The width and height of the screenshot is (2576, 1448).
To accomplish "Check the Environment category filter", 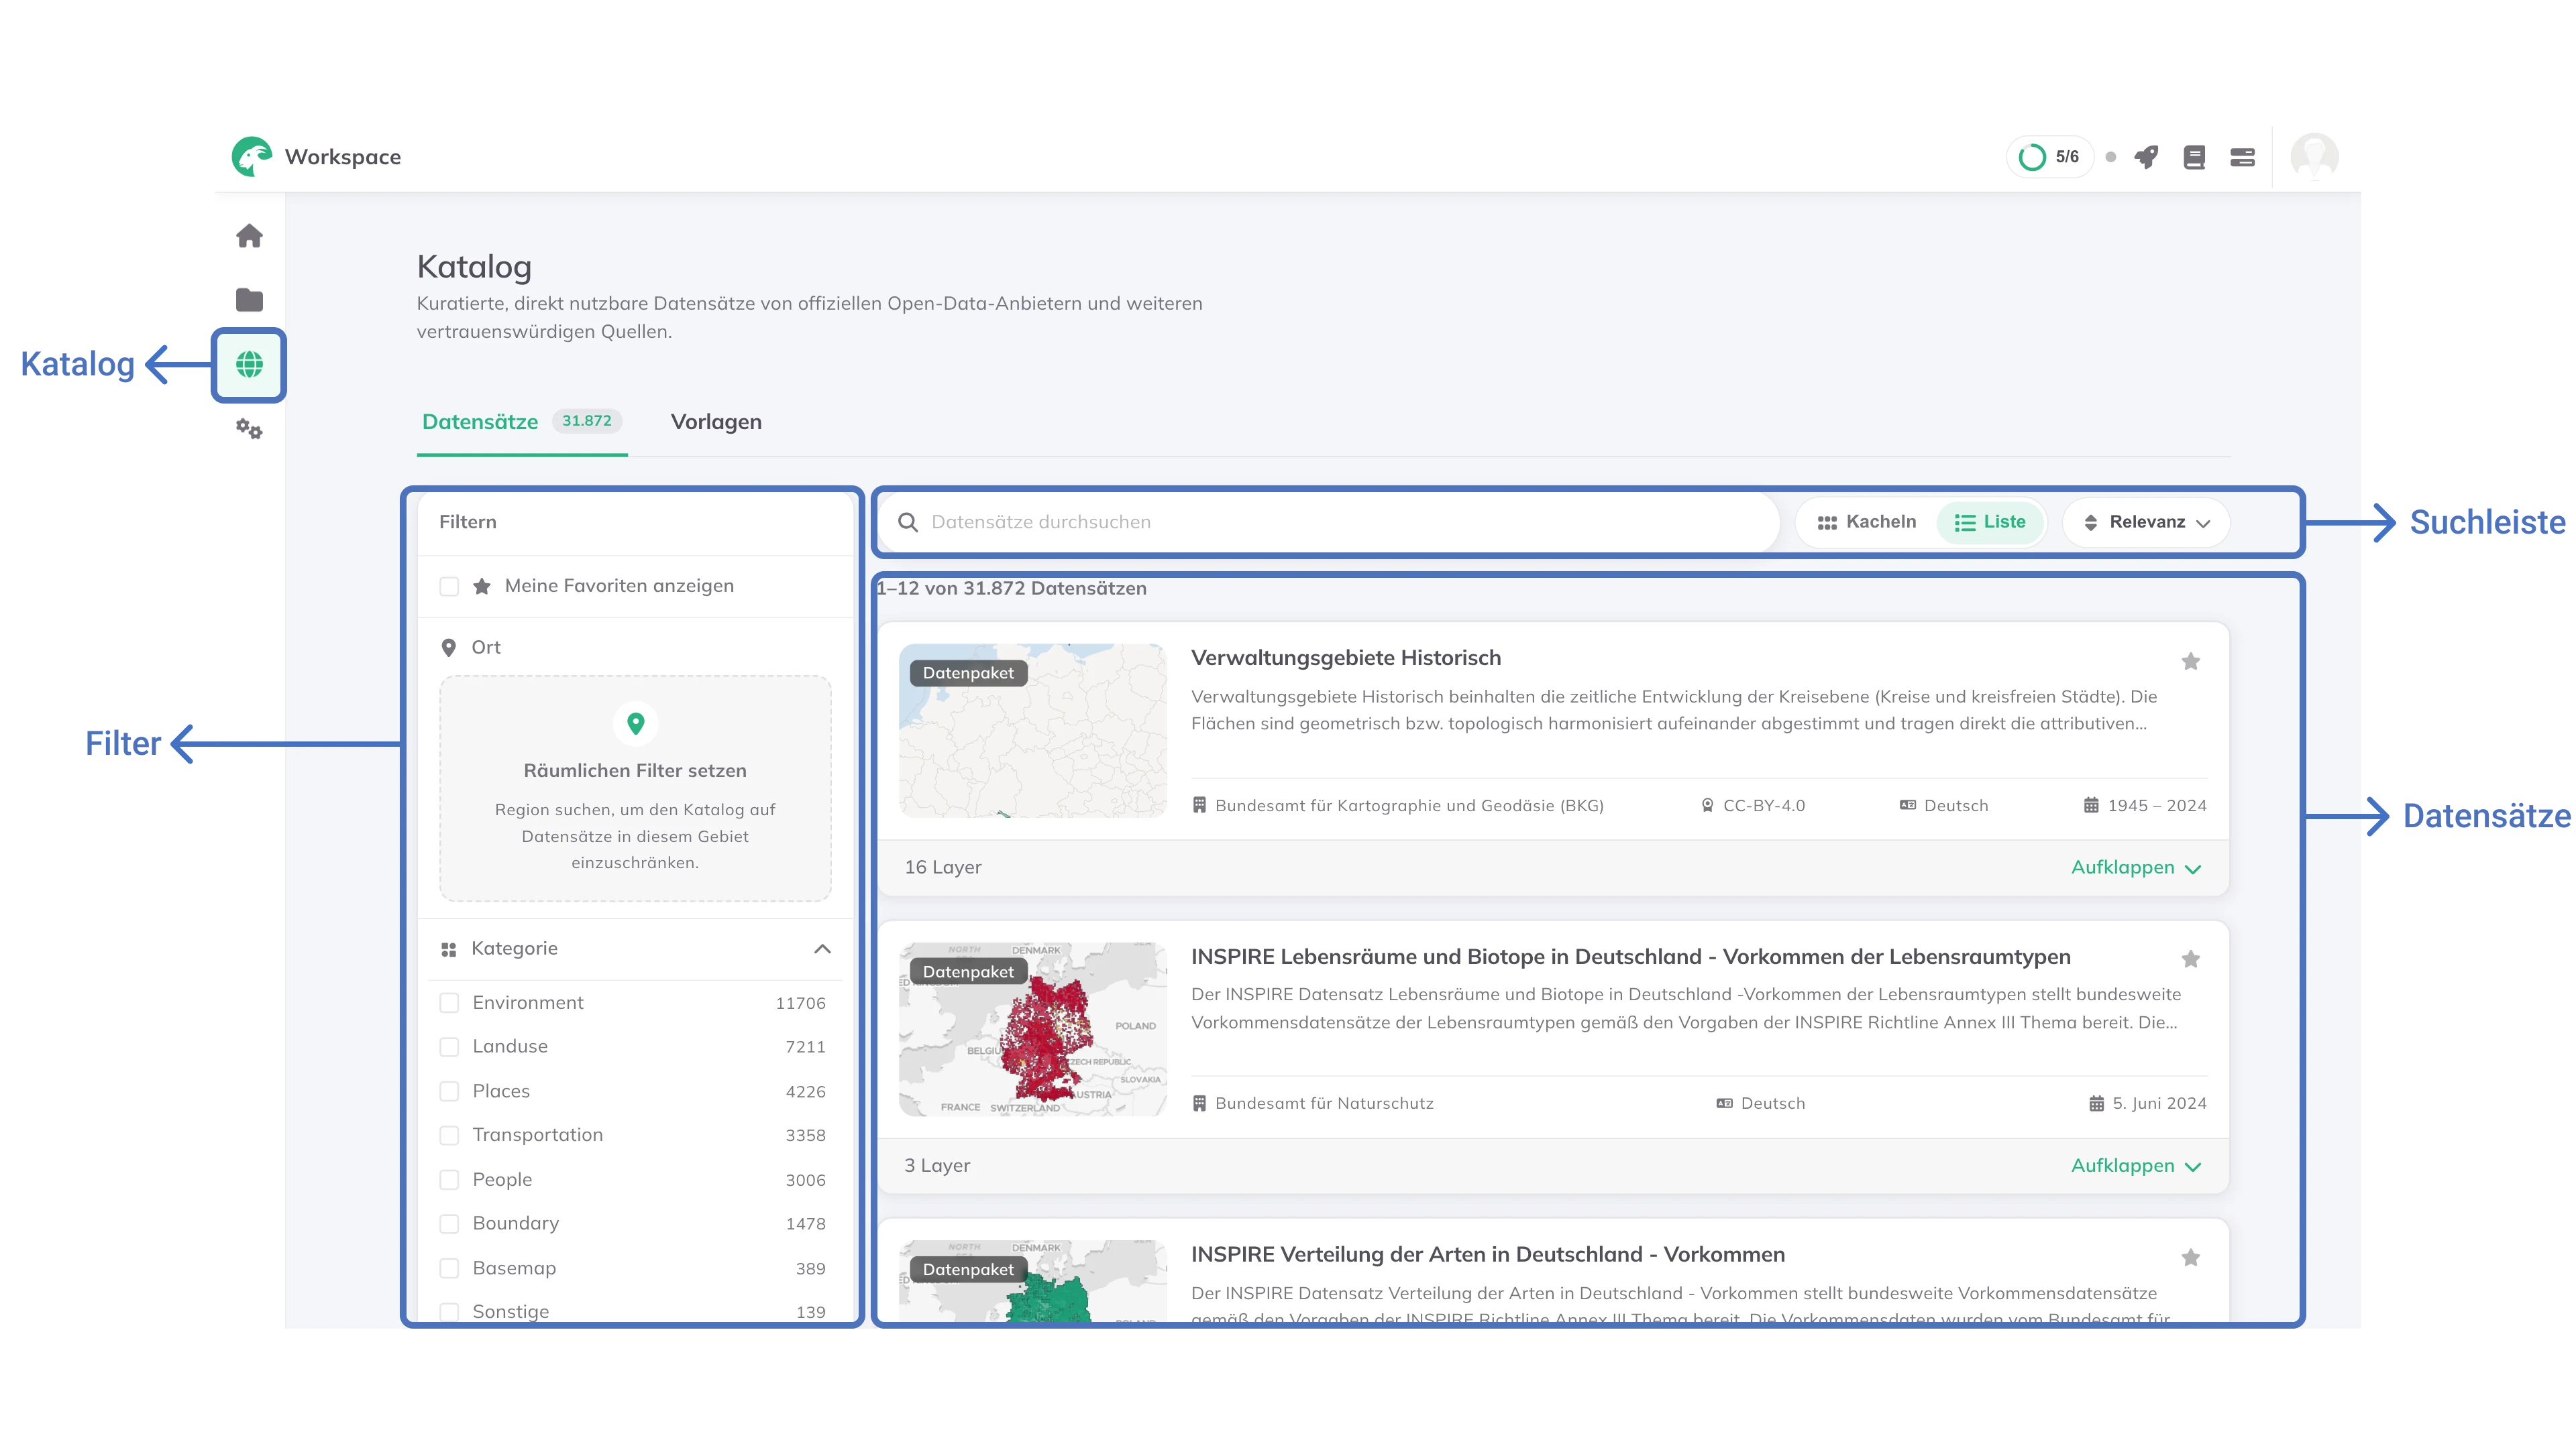I will click(449, 1004).
